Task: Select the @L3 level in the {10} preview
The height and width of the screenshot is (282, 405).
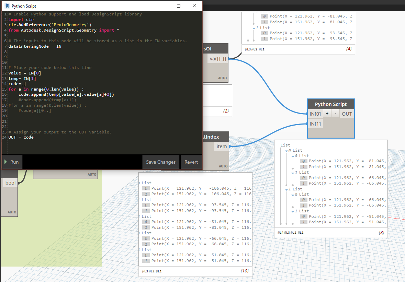Action: (145, 271)
